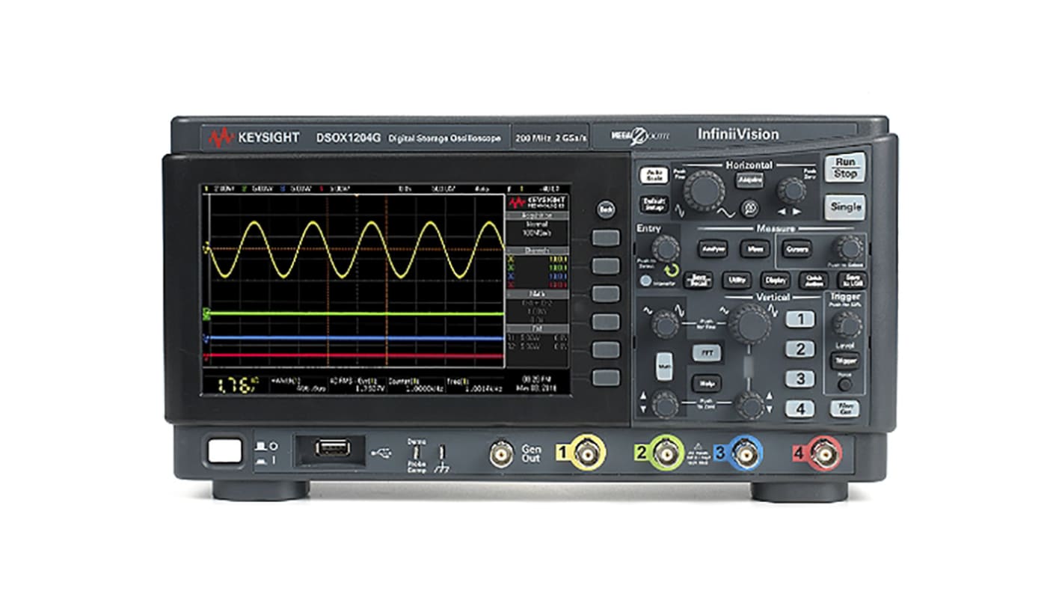
Task: Toggle channel 1 with button 1
Action: tap(799, 319)
